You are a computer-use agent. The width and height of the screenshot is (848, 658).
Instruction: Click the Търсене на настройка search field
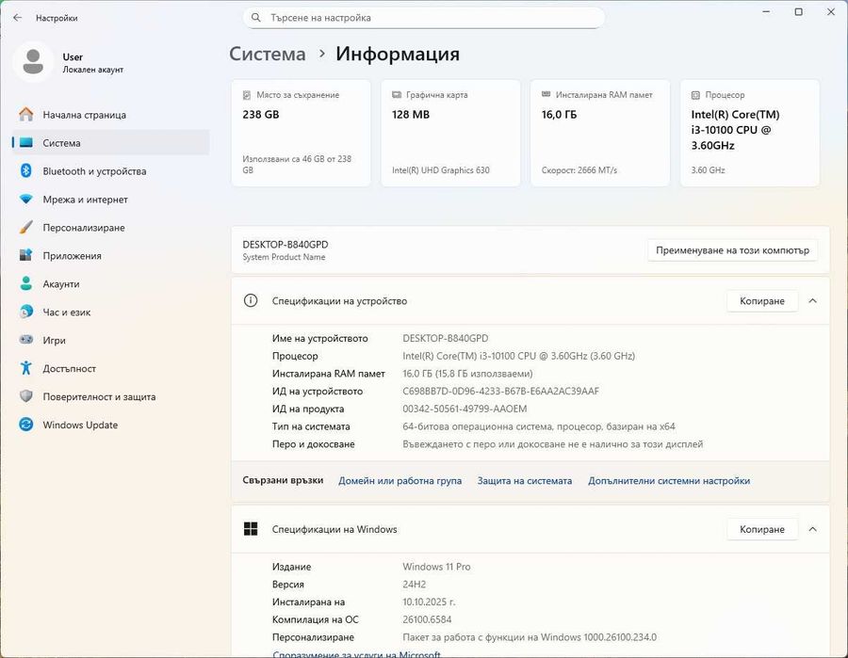click(x=424, y=18)
